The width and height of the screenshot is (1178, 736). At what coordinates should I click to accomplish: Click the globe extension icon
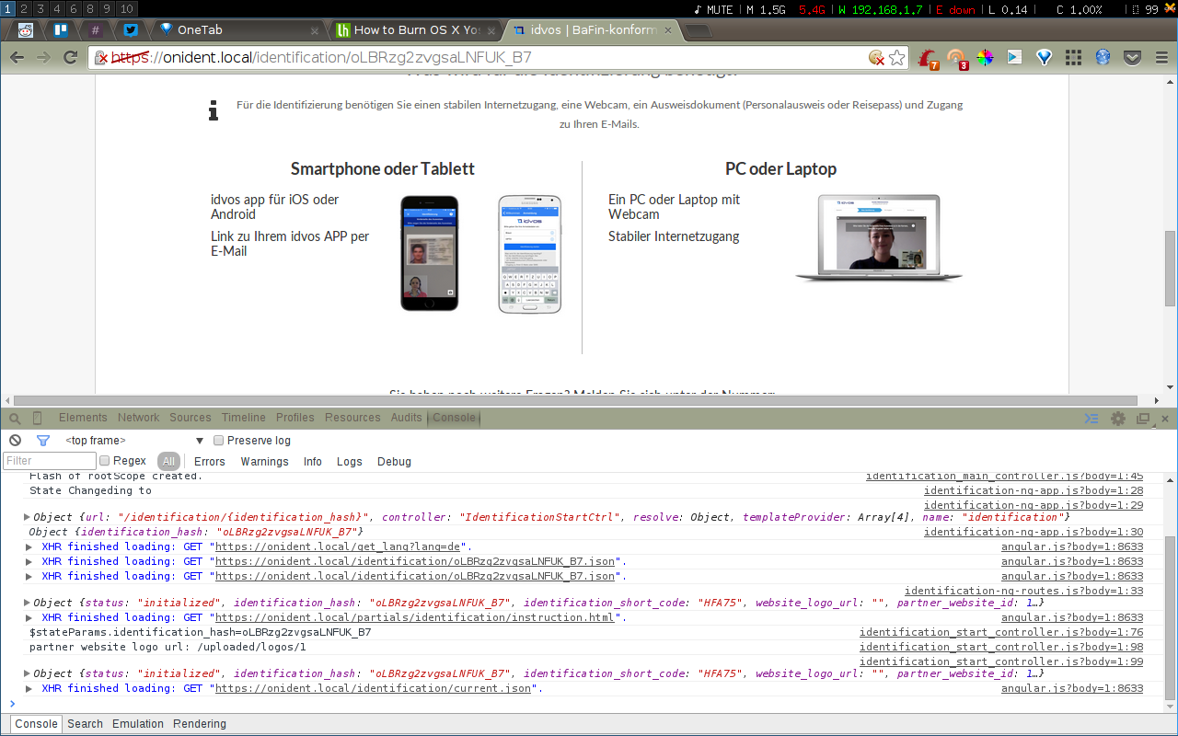(1103, 57)
